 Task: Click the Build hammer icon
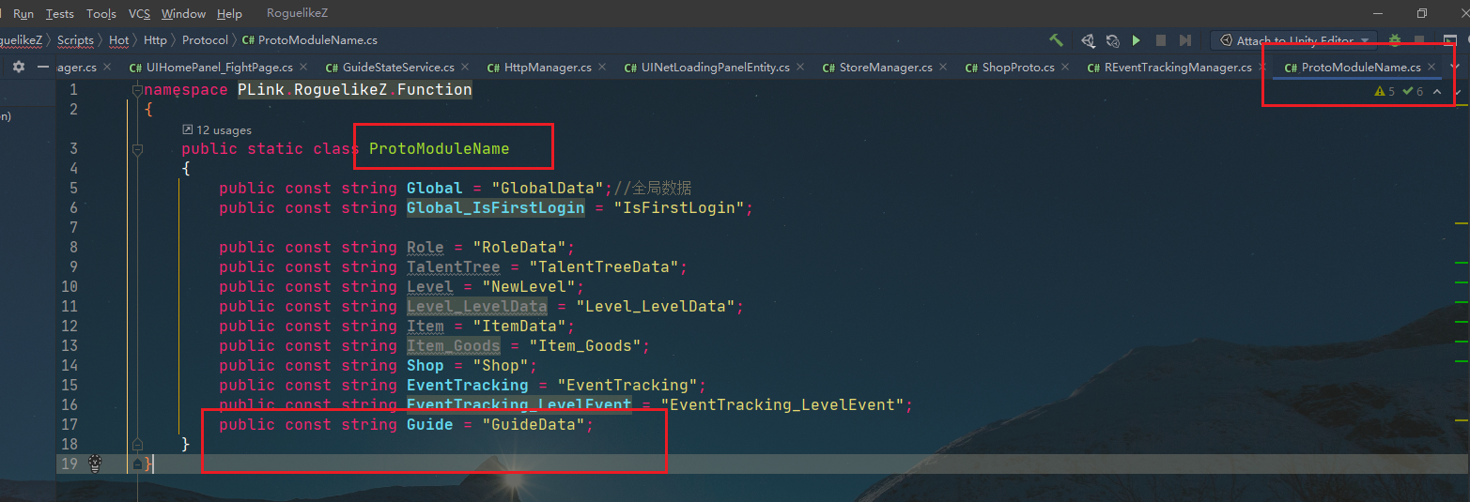[1057, 40]
